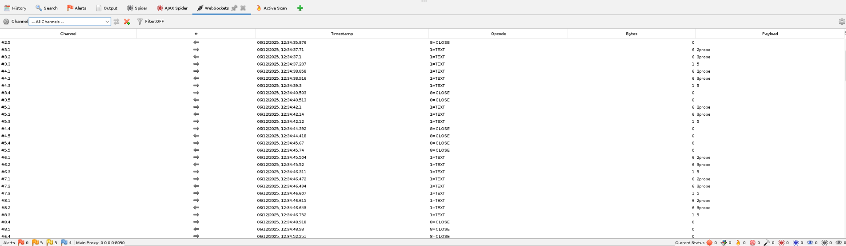Sort by the Opcode column header

[x=498, y=34]
